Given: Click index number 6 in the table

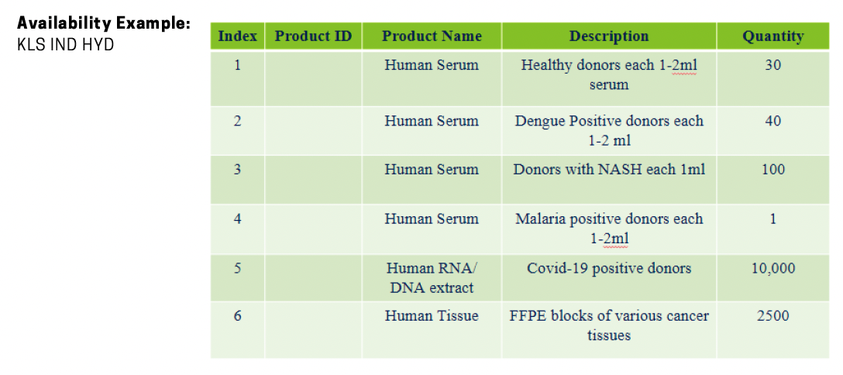Looking at the screenshot, I should (x=237, y=316).
